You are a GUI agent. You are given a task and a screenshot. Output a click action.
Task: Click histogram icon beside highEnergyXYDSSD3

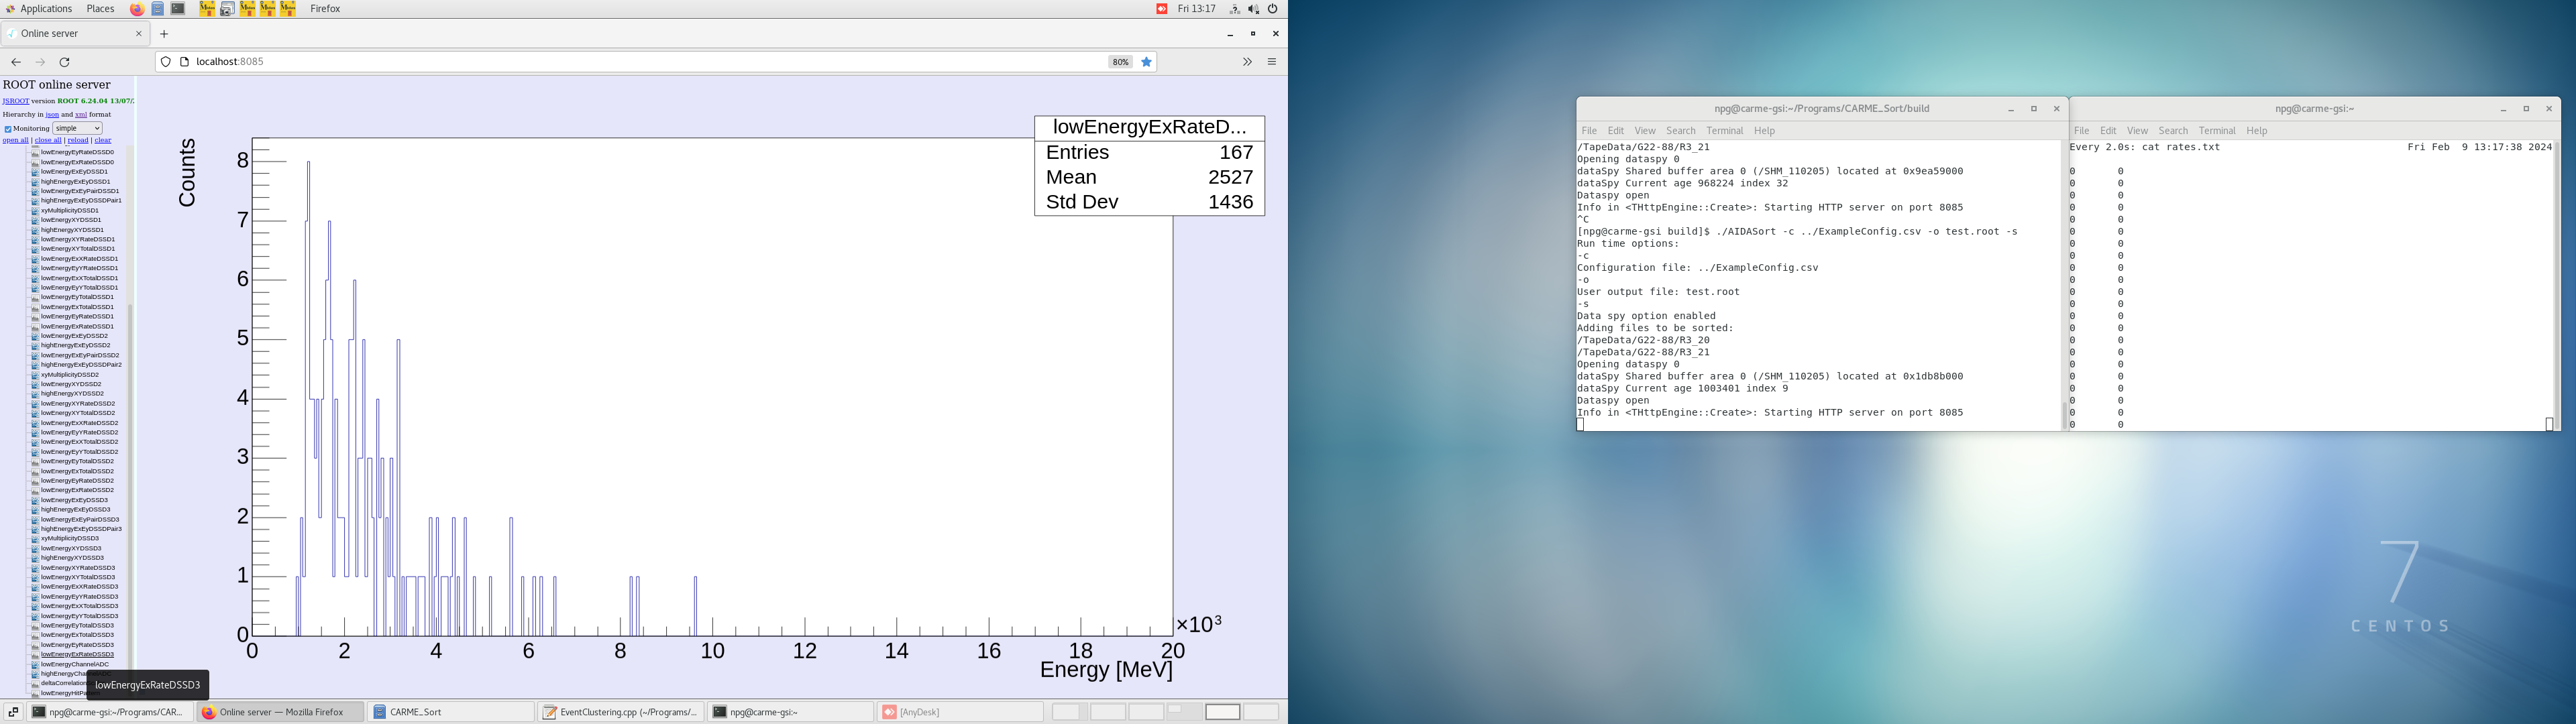click(x=35, y=558)
